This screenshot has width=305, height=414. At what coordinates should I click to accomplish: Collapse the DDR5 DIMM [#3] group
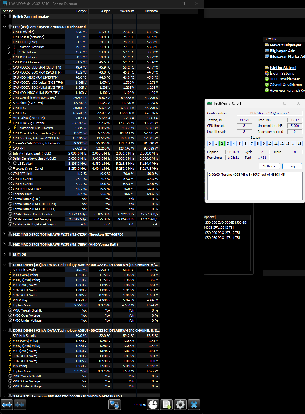(x=4, y=331)
